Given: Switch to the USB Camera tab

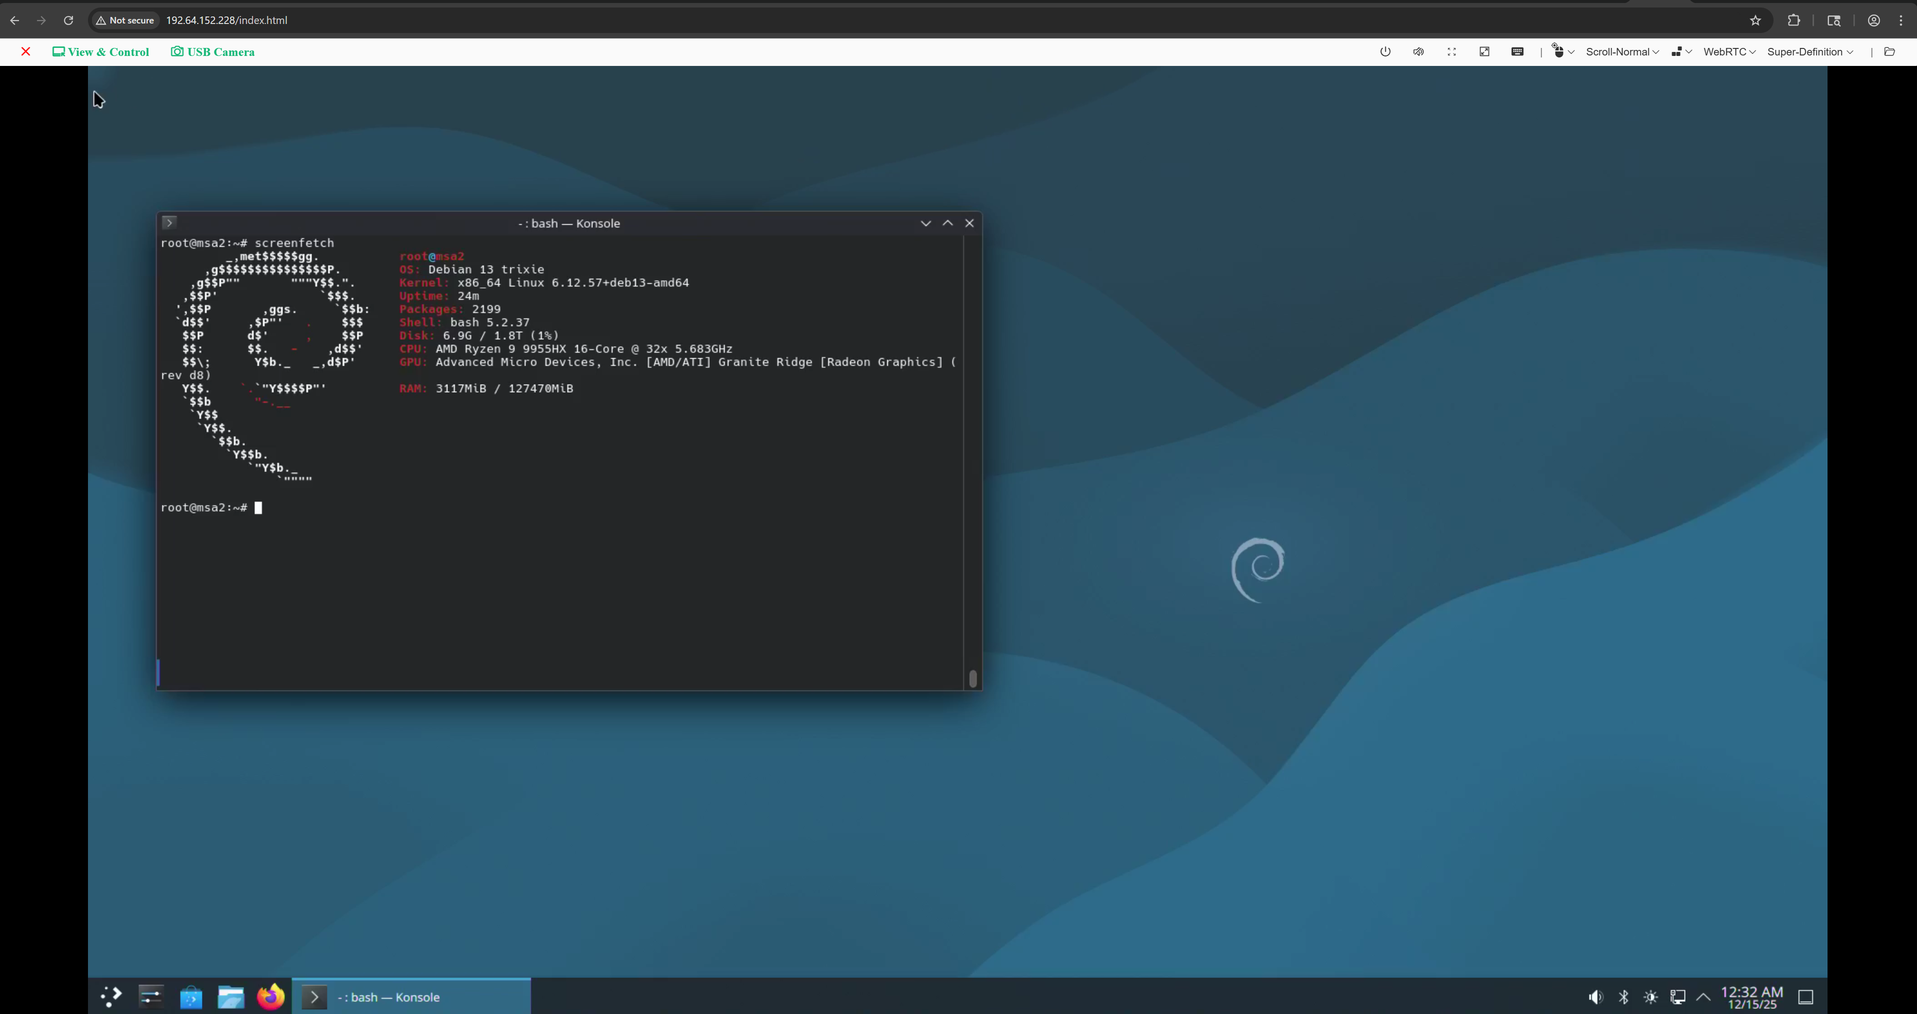Looking at the screenshot, I should pyautogui.click(x=213, y=52).
